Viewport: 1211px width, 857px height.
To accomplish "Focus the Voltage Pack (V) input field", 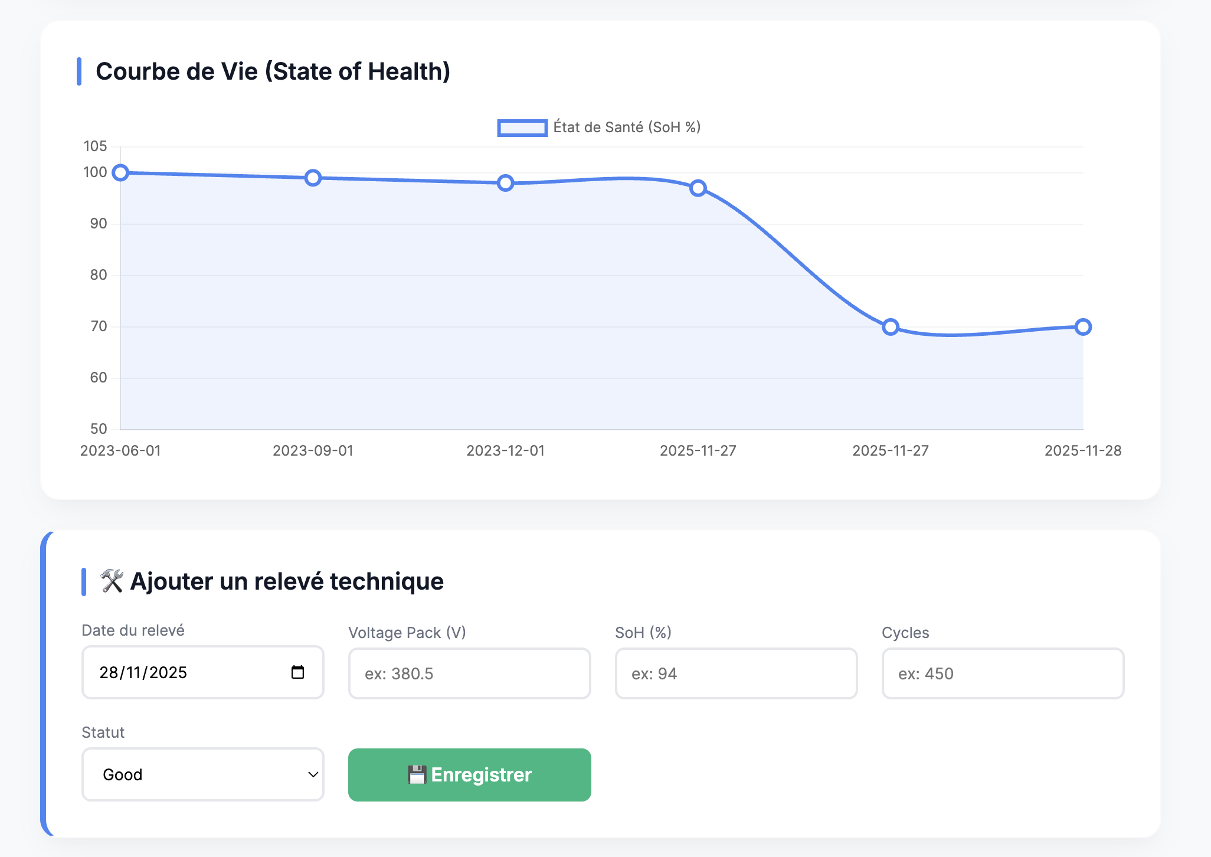I will [470, 673].
